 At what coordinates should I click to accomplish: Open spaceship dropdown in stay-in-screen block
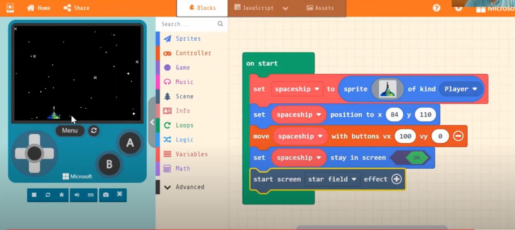(299, 158)
